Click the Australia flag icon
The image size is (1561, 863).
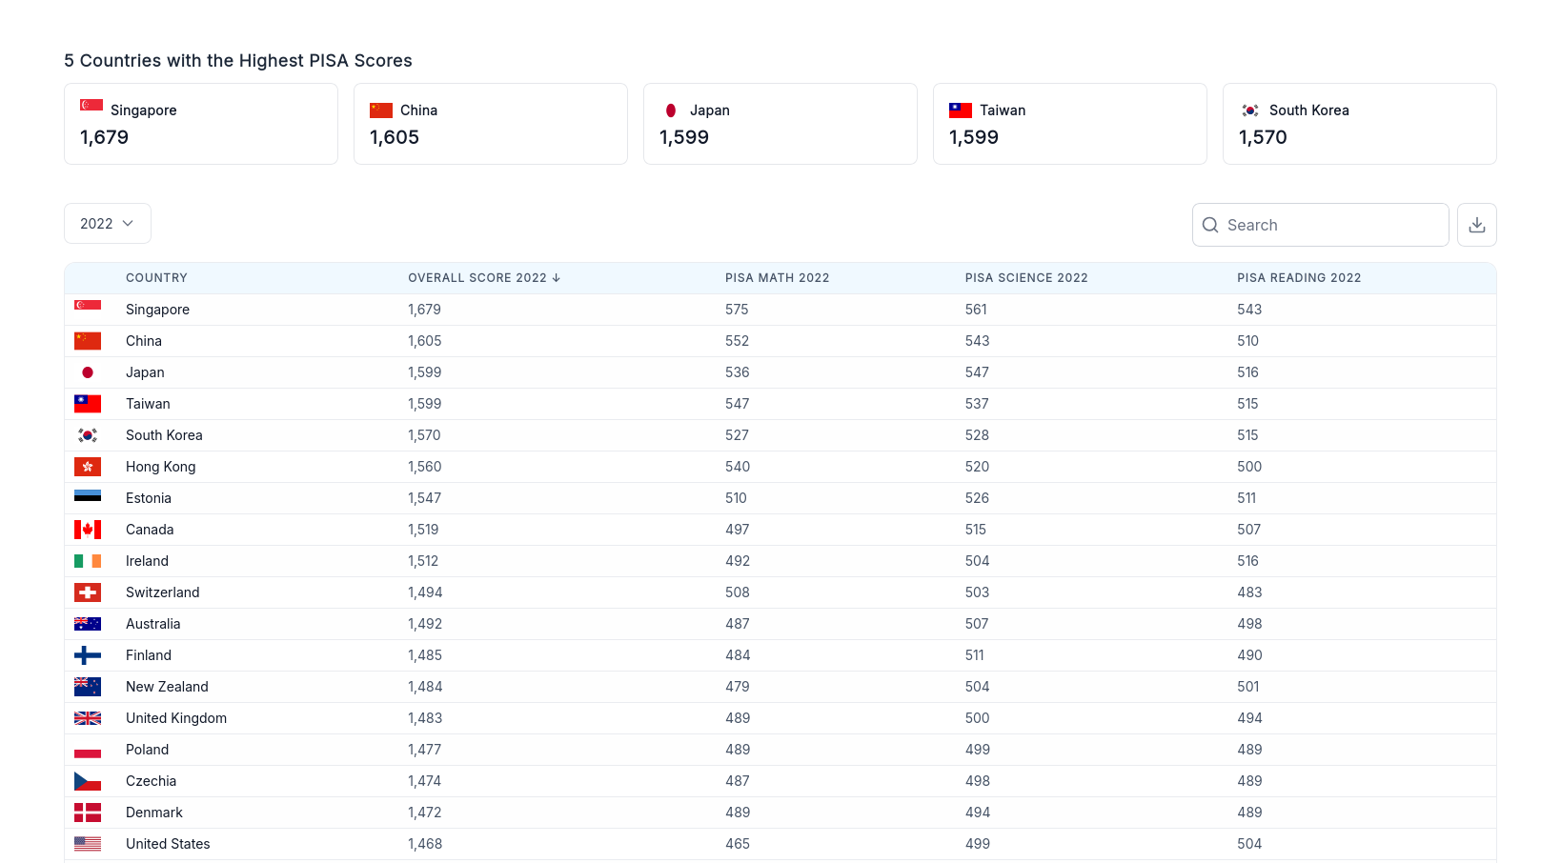point(88,624)
